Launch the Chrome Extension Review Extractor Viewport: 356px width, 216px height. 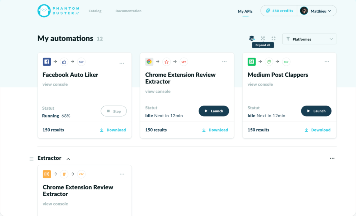(214, 111)
